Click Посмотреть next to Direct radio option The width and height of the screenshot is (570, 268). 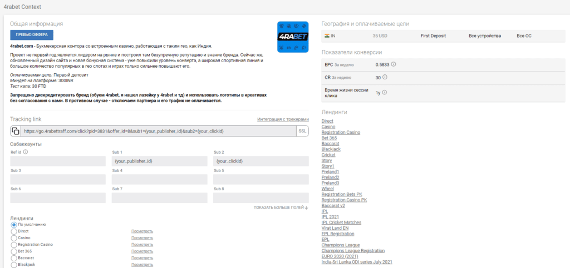[142, 231]
